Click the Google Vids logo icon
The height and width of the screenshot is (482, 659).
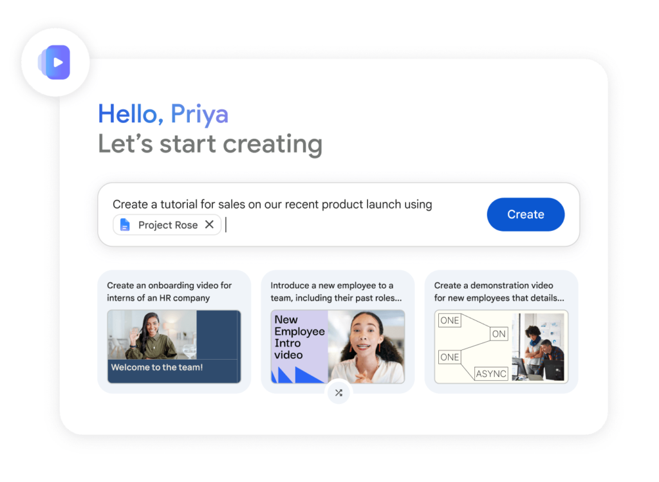coord(55,62)
